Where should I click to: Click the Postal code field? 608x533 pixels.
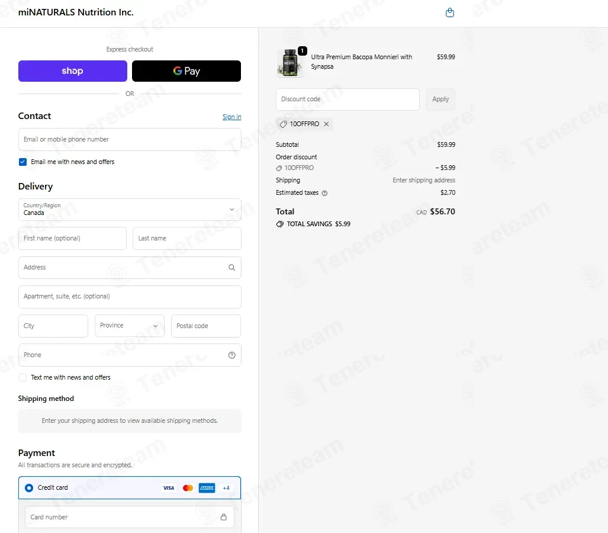click(206, 326)
